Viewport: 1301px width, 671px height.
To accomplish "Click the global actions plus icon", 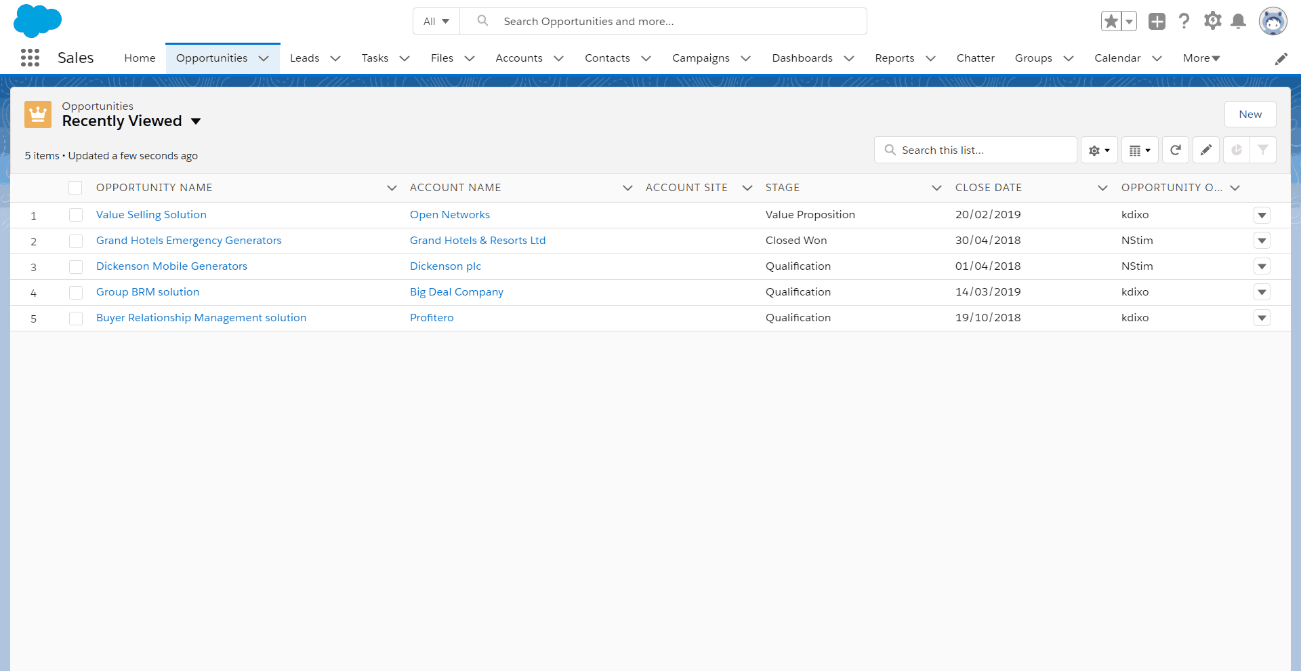I will pyautogui.click(x=1157, y=22).
